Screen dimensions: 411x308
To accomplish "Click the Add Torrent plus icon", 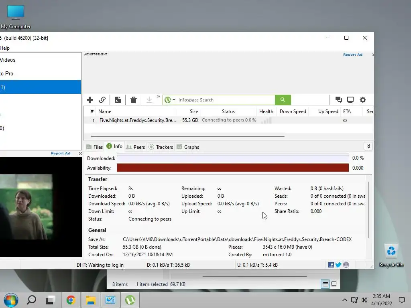I will [x=90, y=100].
